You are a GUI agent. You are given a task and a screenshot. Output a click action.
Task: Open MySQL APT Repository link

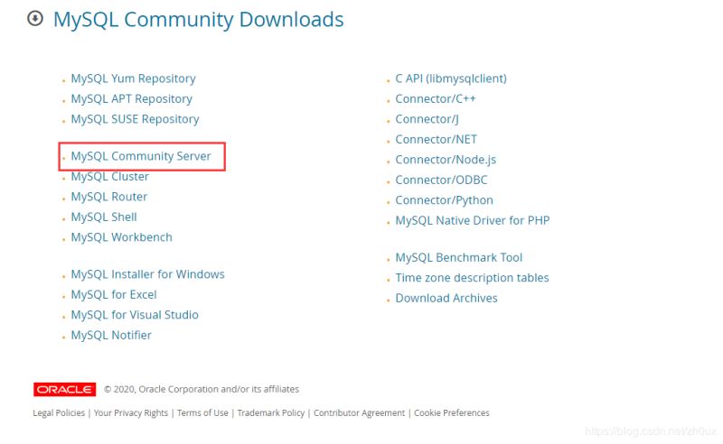(131, 98)
